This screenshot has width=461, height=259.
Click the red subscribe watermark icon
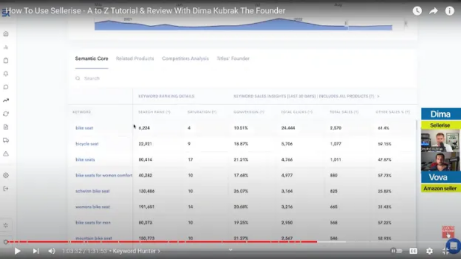click(448, 232)
